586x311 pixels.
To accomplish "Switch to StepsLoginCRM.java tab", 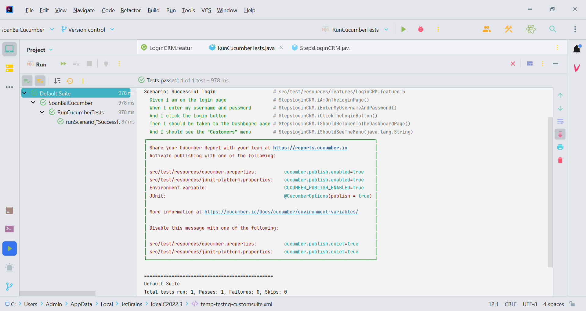I will [320, 48].
